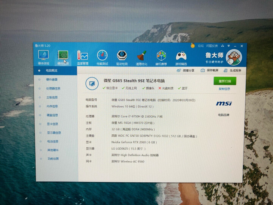Viewport: 273px width, 205px height.
Task: Minimize the 鲁大师 window
Action: (235, 46)
